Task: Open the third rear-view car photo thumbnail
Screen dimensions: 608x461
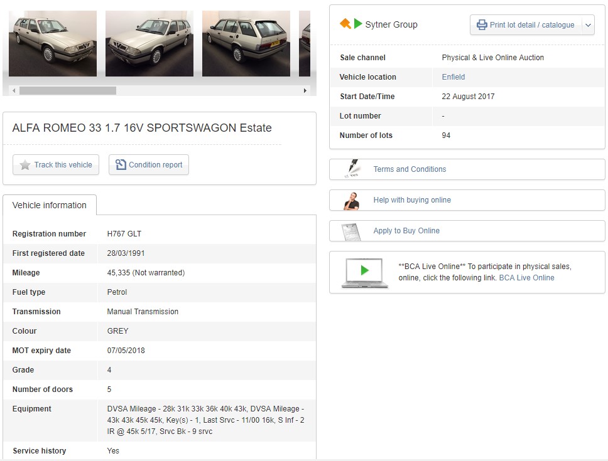Action: [x=246, y=43]
